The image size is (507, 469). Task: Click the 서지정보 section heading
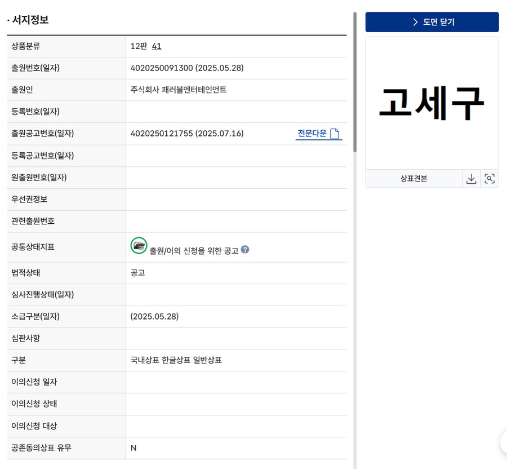click(x=30, y=20)
